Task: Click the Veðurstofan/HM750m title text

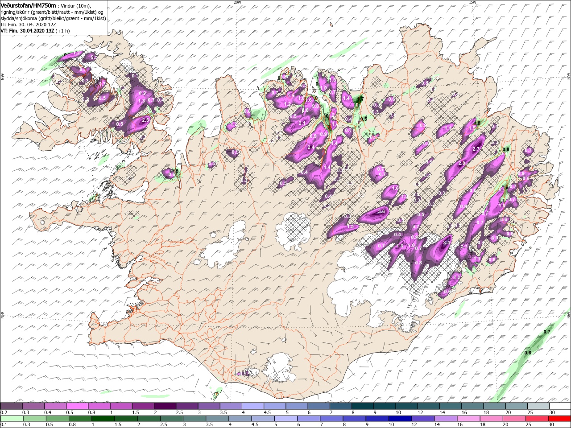Action: pyautogui.click(x=29, y=5)
